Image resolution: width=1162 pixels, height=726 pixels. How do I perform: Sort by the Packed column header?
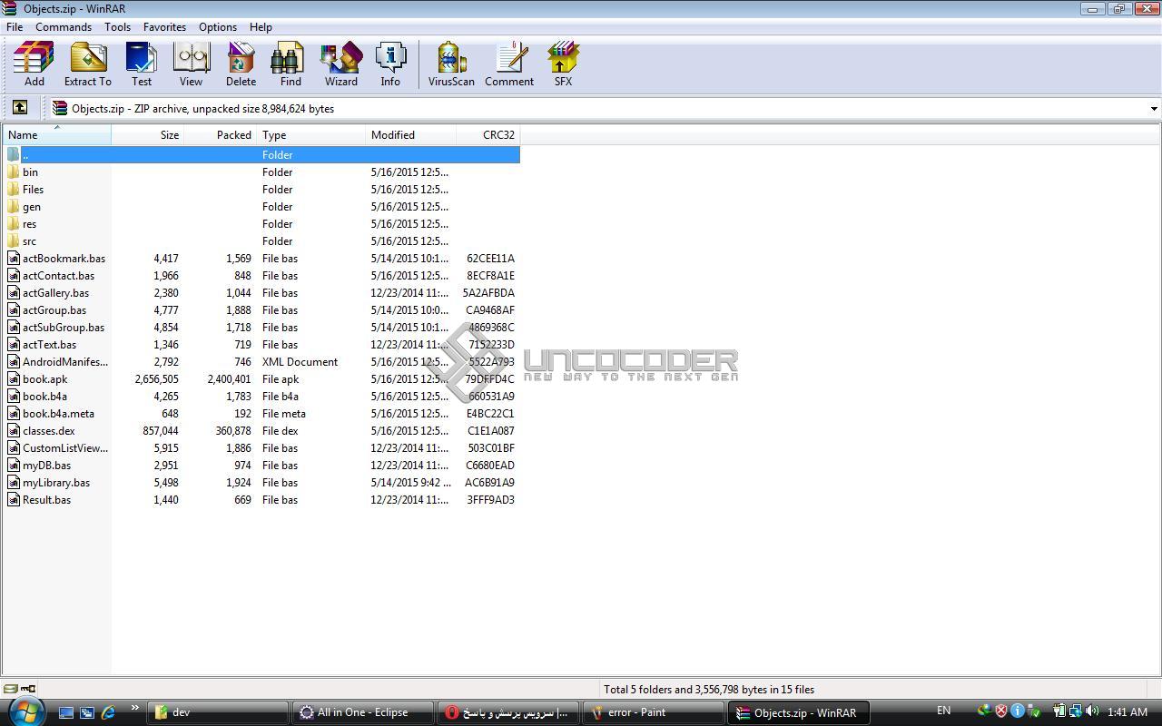click(x=221, y=134)
